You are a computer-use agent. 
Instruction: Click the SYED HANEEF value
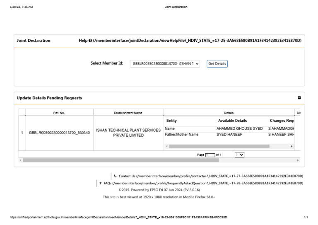point(229,135)
